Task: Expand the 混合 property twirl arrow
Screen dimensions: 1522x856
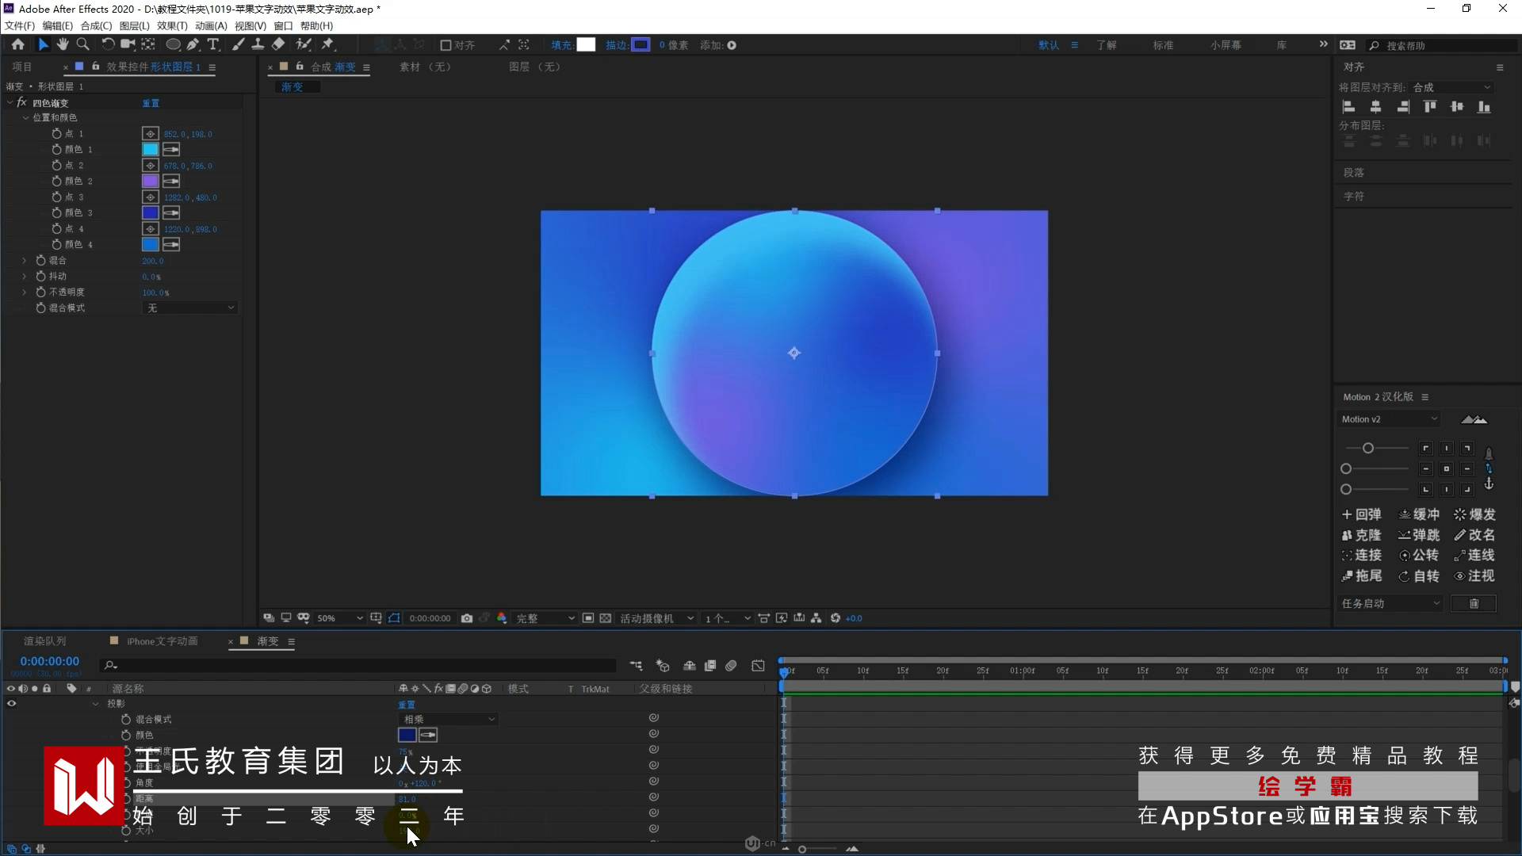Action: click(25, 260)
